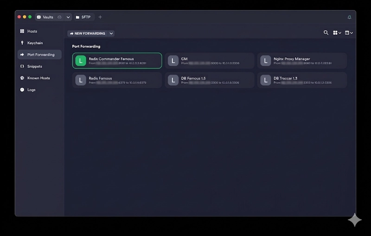Image resolution: width=371 pixels, height=236 pixels.
Task: Click the L icon of Redis Famous
Action: [x=81, y=80]
